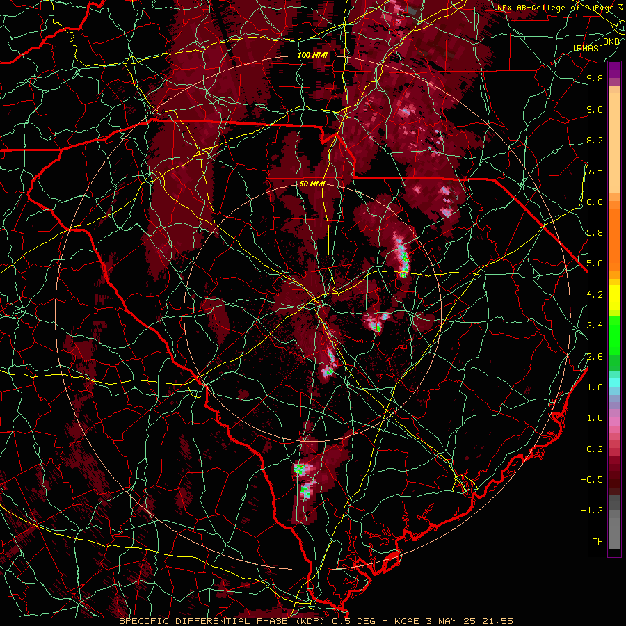Screen dimensions: 626x626
Task: Pick the peach segment of the color bar
Action: pos(614,143)
